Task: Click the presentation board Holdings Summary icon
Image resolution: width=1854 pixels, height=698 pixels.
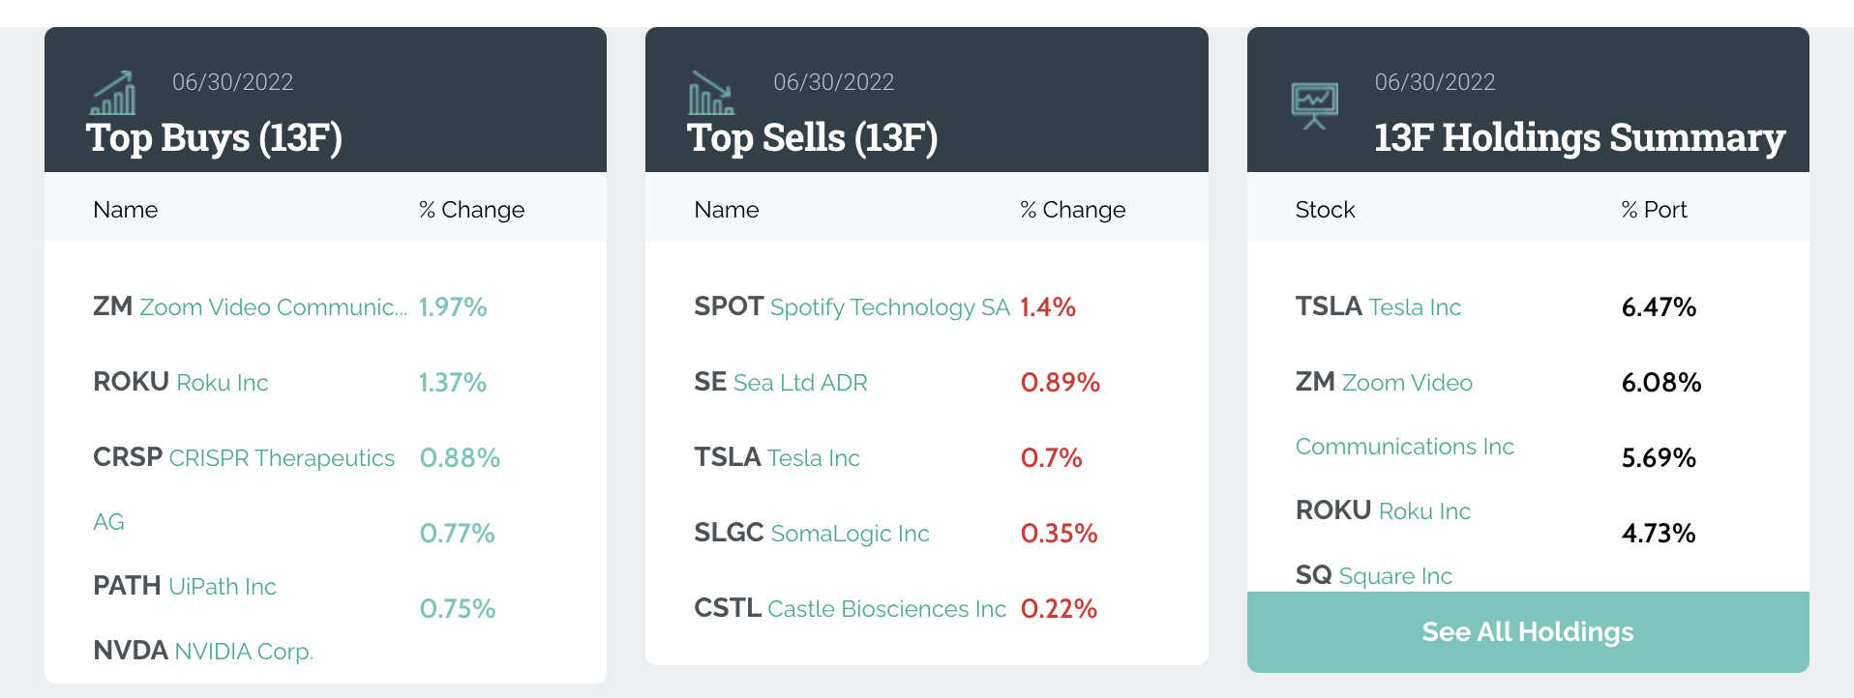Action: [x=1314, y=105]
